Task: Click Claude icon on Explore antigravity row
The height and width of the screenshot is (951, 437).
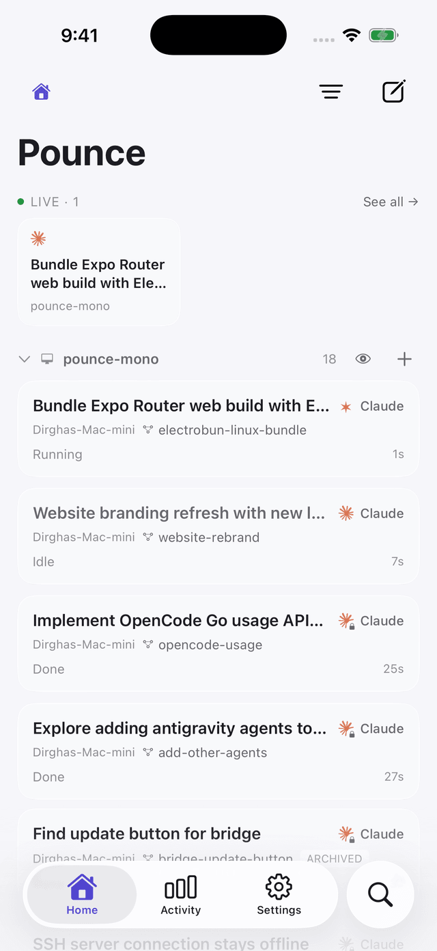Action: click(x=347, y=729)
